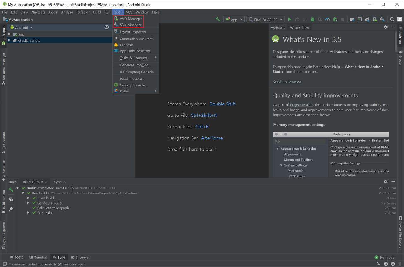Screen dimensions: 404x267
Task: Close the Build Output tab
Action: tap(46, 182)
